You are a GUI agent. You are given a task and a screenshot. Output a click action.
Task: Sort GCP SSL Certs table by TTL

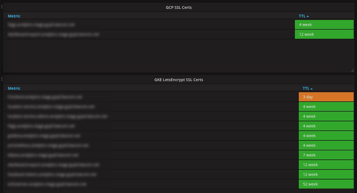pos(304,16)
